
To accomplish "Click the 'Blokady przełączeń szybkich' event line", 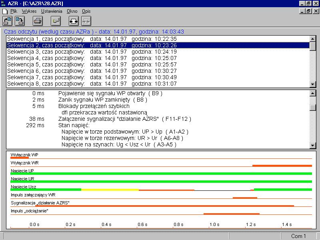I will (94, 106).
